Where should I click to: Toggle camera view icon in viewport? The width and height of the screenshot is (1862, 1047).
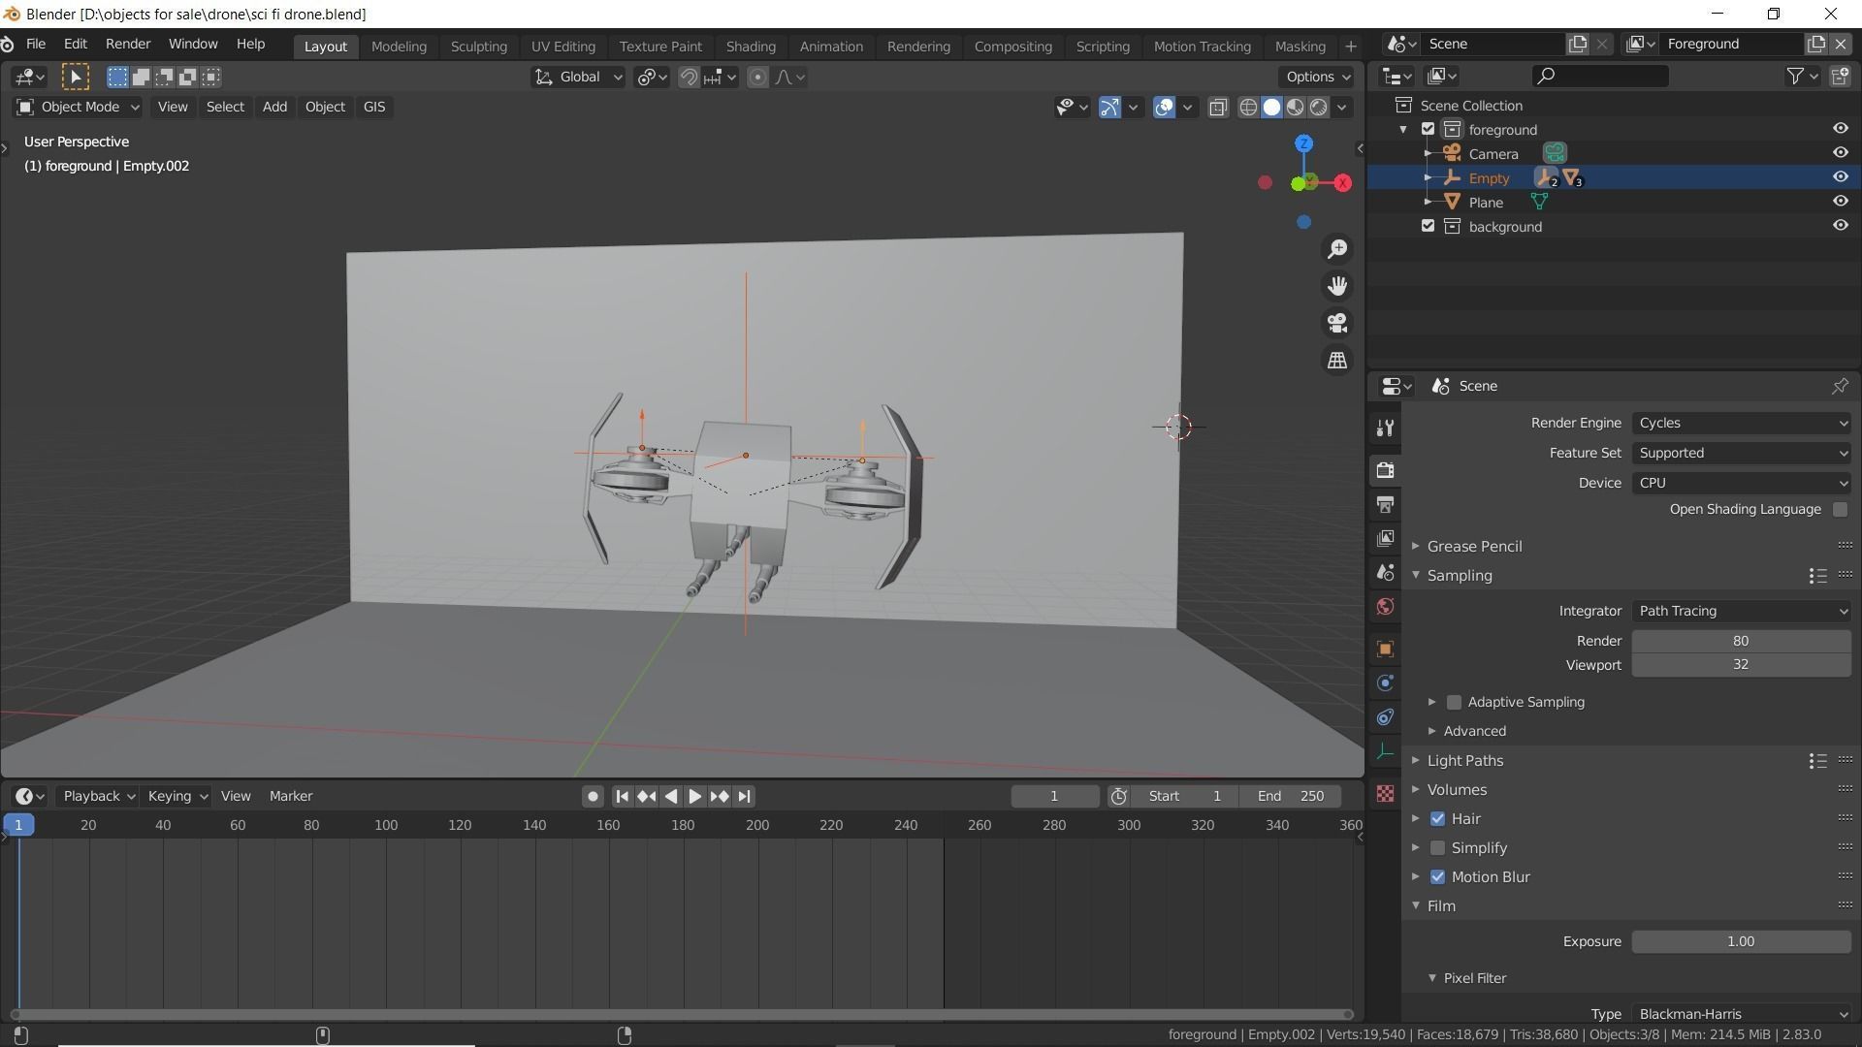click(x=1337, y=323)
